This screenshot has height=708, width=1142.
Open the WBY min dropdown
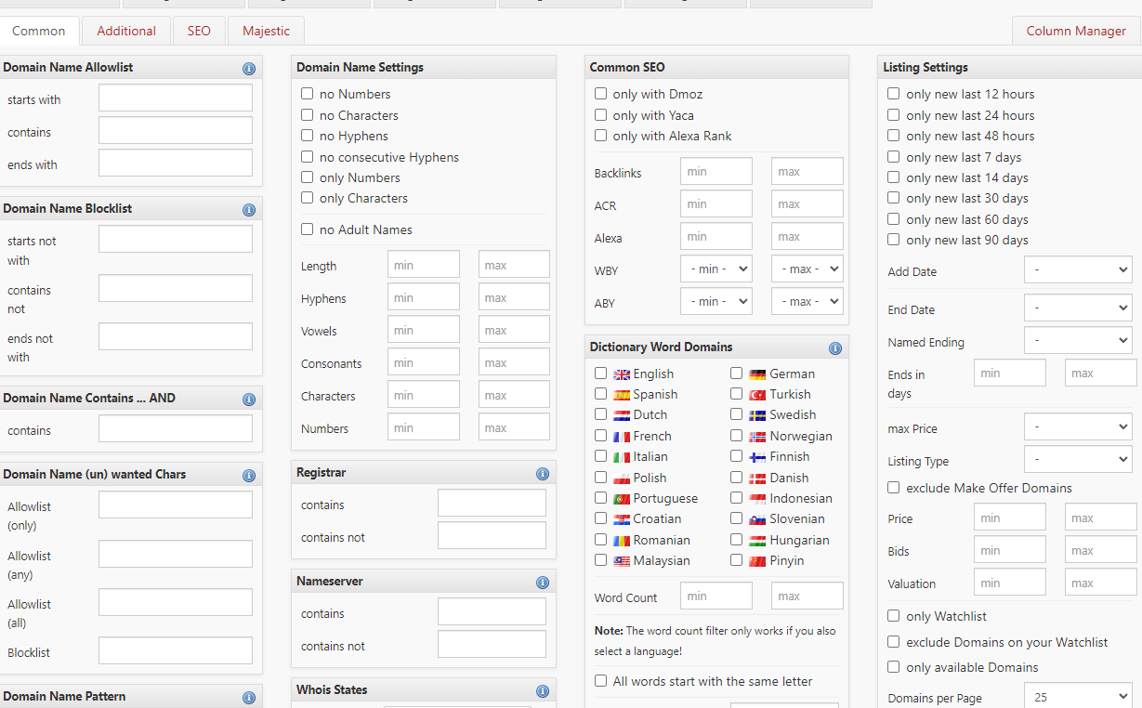[716, 269]
